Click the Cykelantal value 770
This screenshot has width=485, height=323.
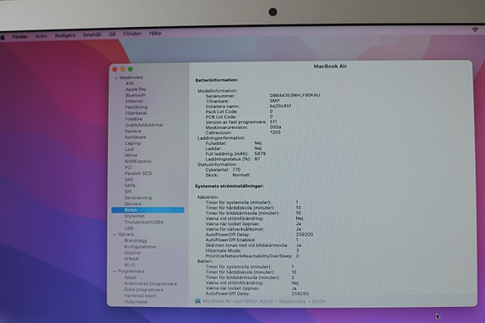click(236, 170)
